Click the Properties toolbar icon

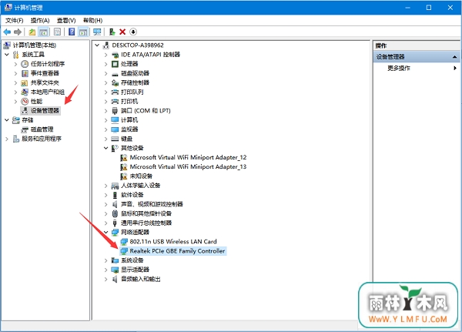[57, 32]
